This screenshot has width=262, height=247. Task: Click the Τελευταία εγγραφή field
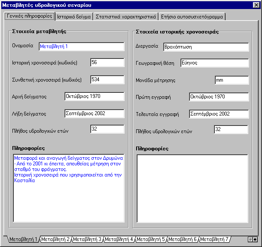tap(219, 114)
